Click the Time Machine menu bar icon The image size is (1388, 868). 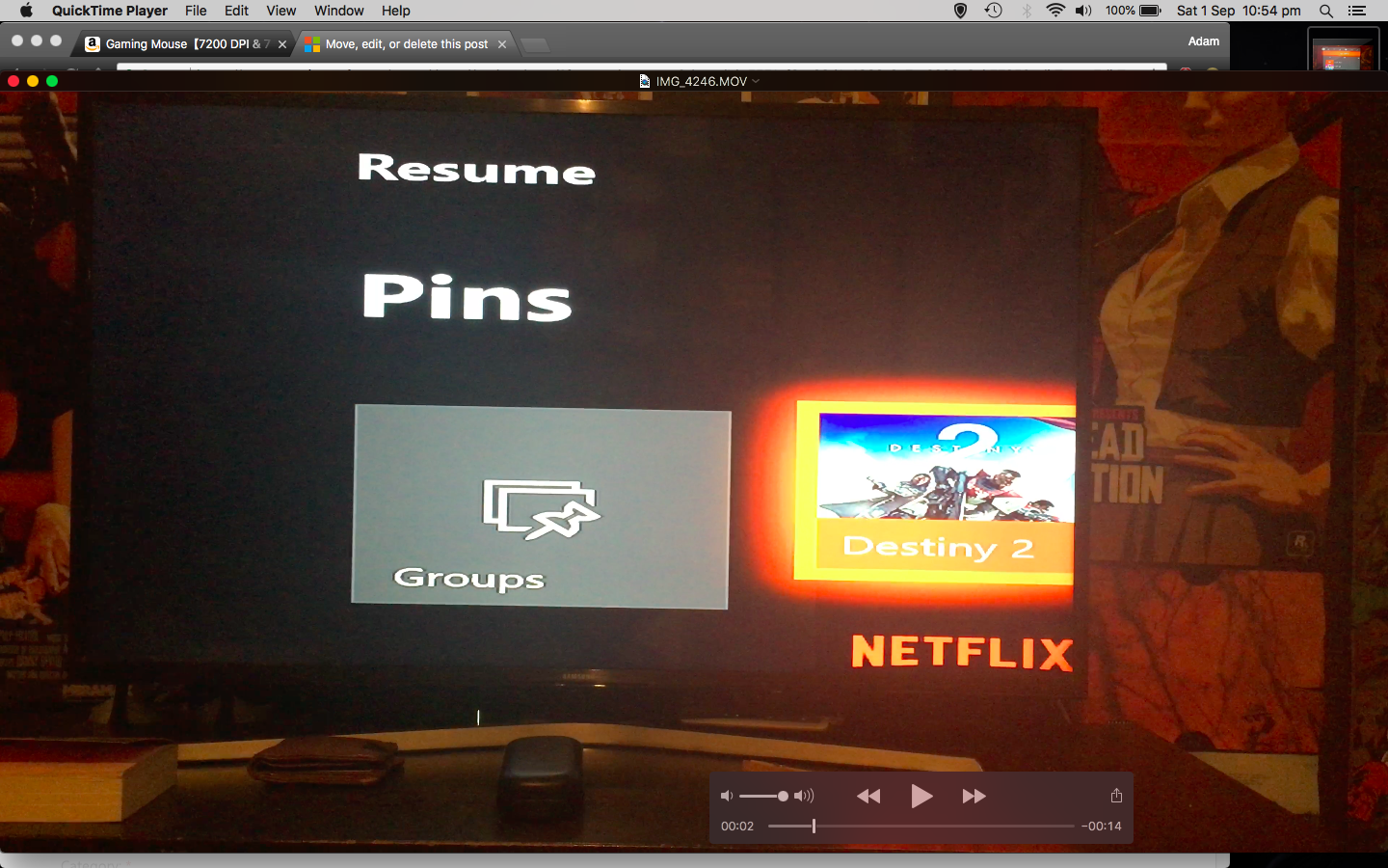[x=994, y=11]
